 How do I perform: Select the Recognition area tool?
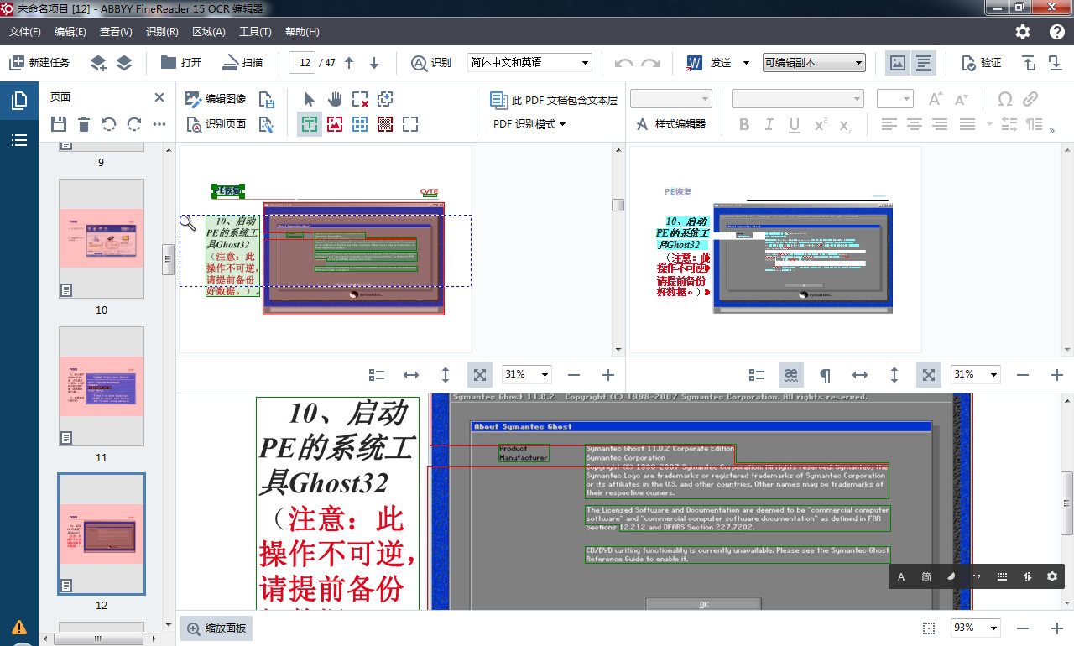point(410,124)
